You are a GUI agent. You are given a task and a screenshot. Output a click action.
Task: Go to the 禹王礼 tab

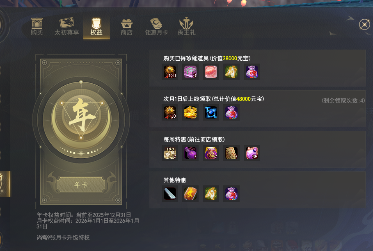pos(186,27)
